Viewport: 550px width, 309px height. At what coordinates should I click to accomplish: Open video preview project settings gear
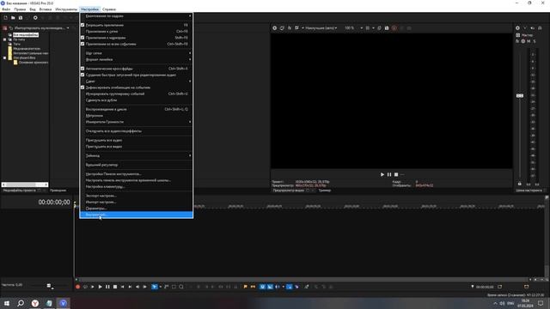275,28
